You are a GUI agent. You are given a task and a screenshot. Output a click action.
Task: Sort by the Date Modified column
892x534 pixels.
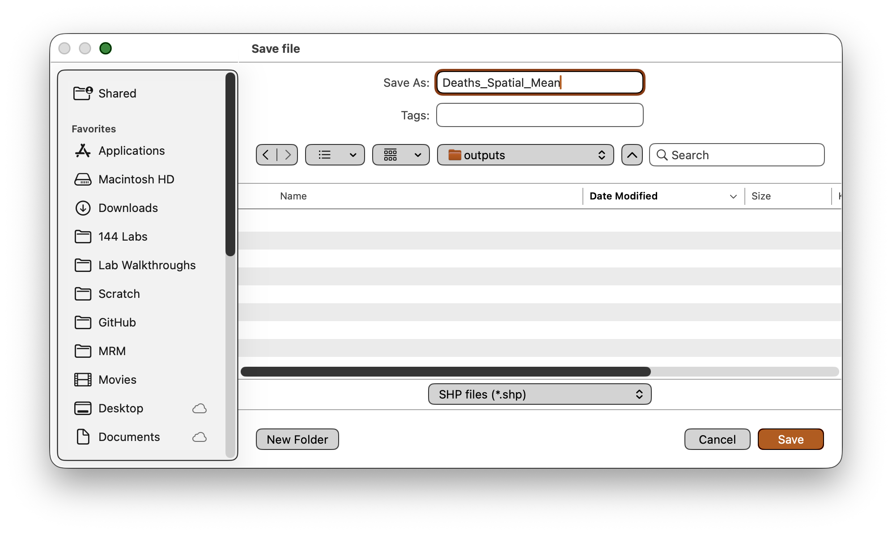point(623,196)
